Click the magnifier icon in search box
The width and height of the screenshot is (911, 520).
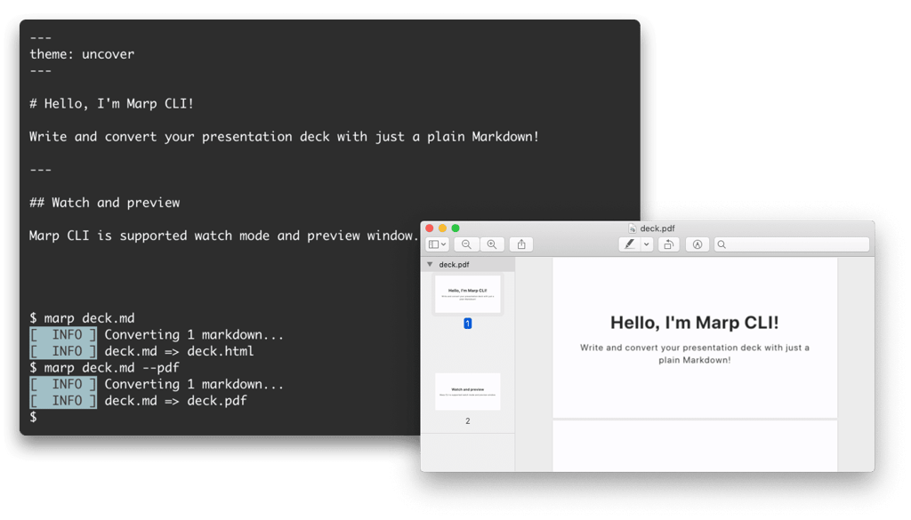722,244
